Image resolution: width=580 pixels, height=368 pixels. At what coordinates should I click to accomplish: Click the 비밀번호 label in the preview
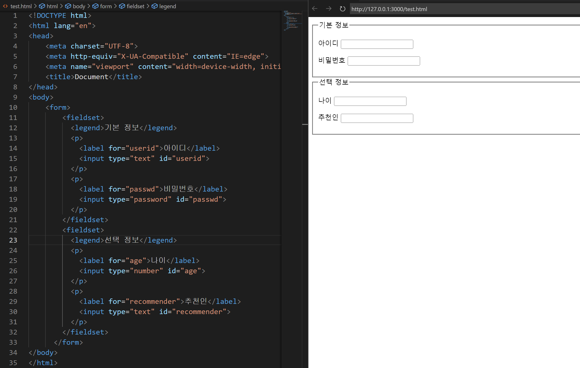[331, 60]
